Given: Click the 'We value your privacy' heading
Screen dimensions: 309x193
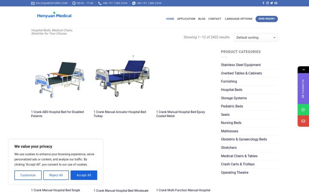Looking at the screenshot, I should pos(33,146).
